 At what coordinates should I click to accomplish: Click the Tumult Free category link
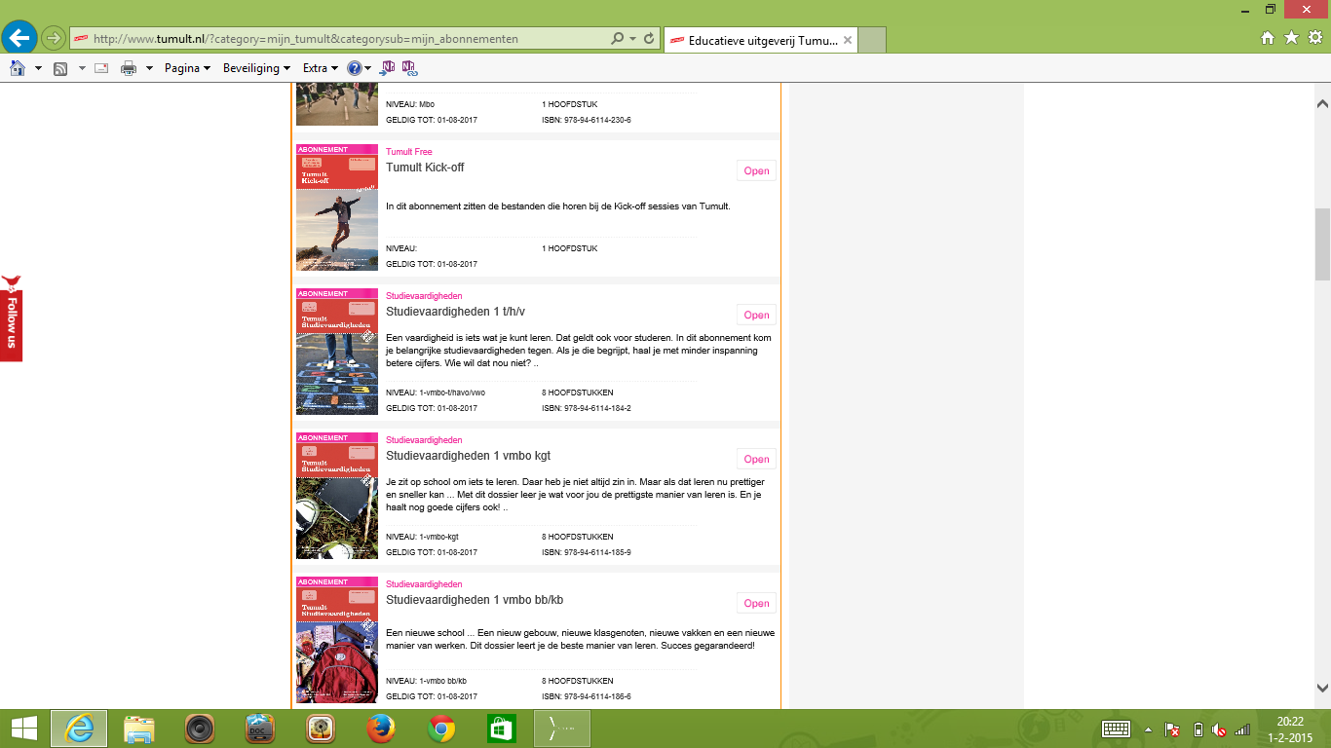[x=409, y=152]
